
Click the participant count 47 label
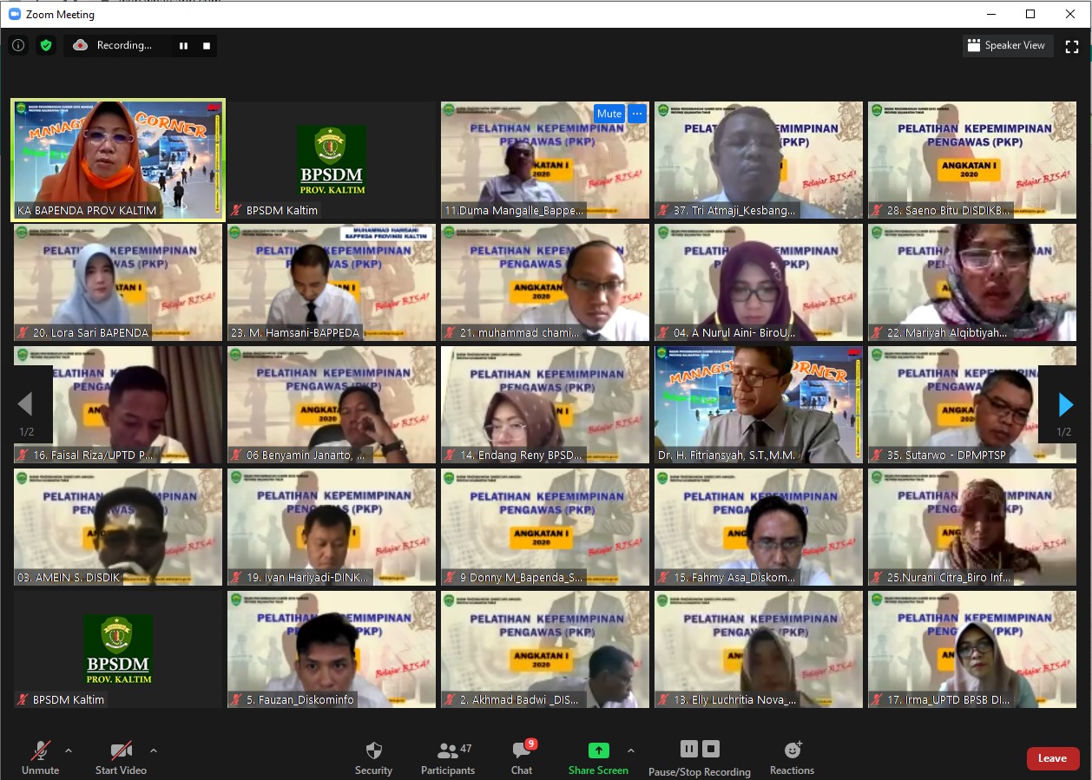(x=466, y=748)
